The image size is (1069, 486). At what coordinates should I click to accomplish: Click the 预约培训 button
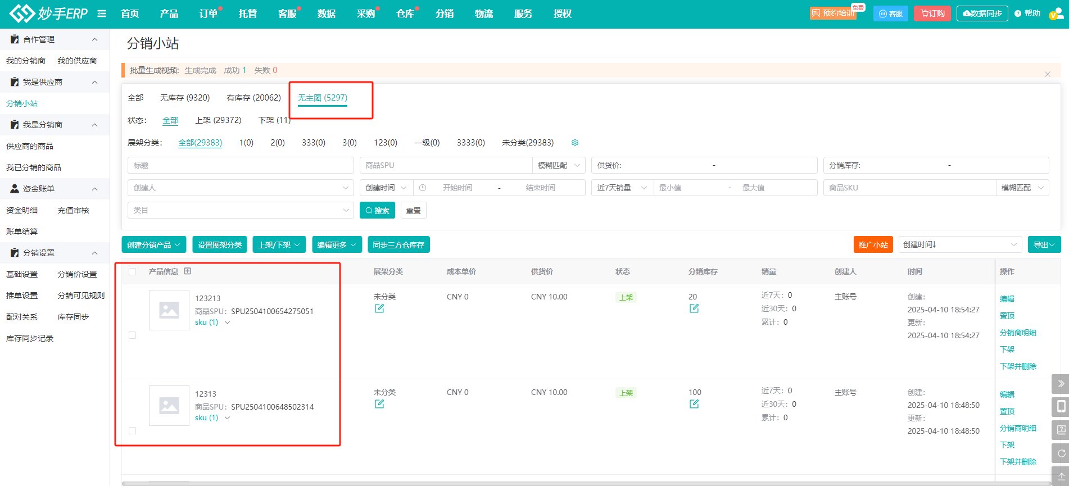click(833, 13)
